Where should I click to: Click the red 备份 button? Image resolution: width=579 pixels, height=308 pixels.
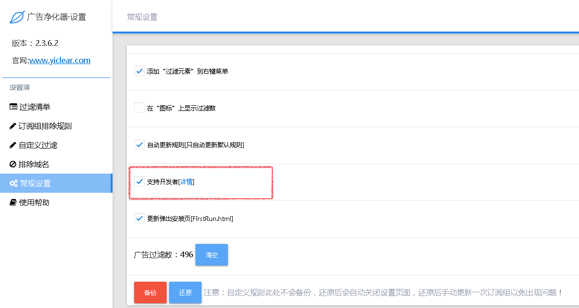[150, 293]
